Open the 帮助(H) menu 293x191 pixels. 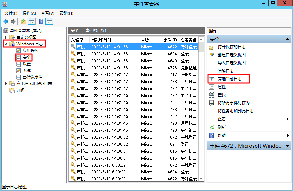pyautogui.click(x=66, y=13)
